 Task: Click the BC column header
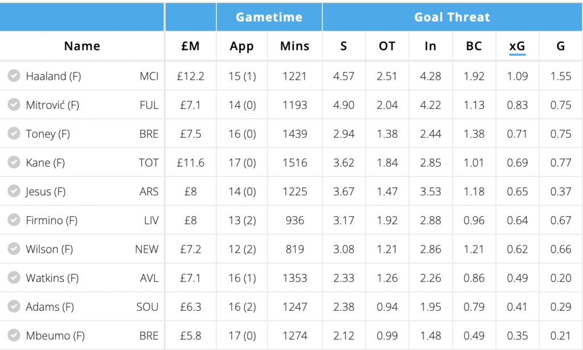tap(474, 46)
